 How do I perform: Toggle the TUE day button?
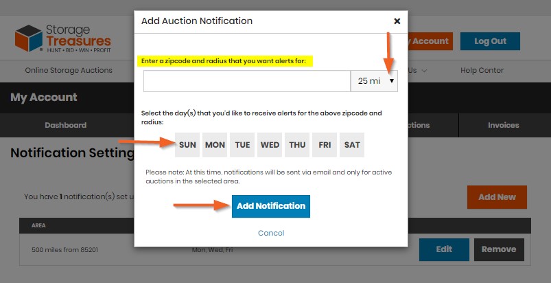(242, 145)
